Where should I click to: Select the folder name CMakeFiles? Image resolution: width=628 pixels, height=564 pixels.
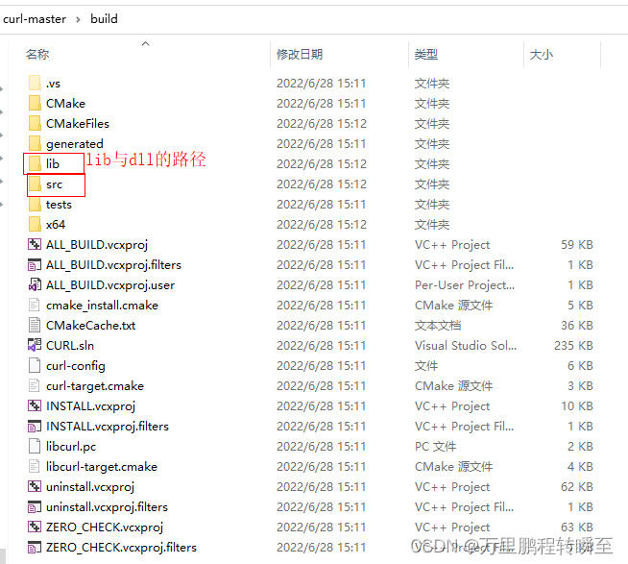(x=78, y=123)
